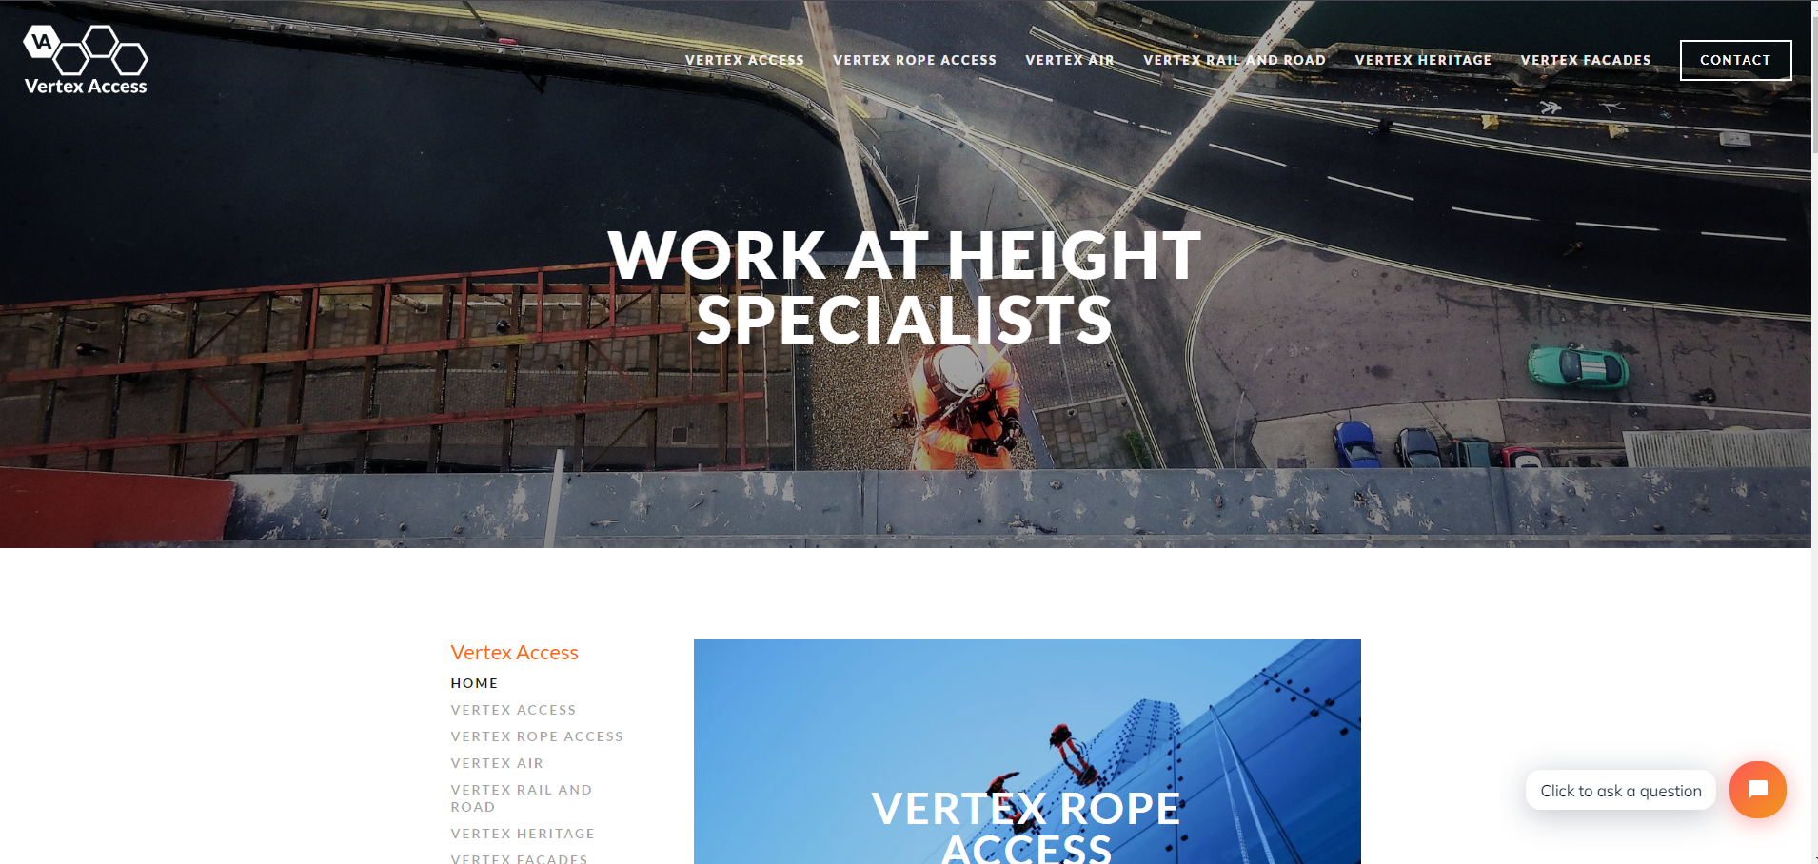The image size is (1818, 864).
Task: Click the Vertex Access hexagon logo
Action: coord(86,60)
